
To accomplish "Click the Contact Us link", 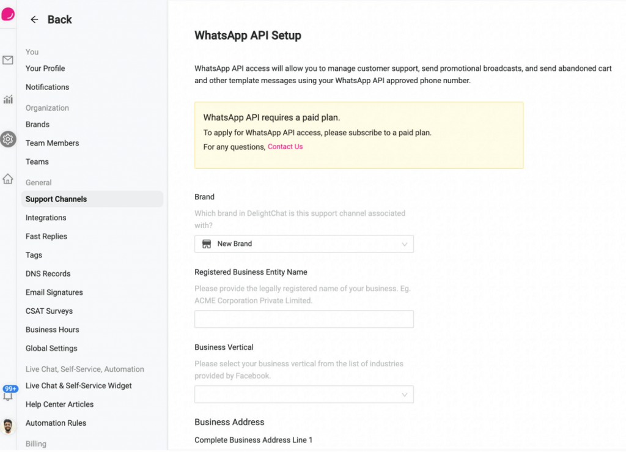I will tap(285, 147).
